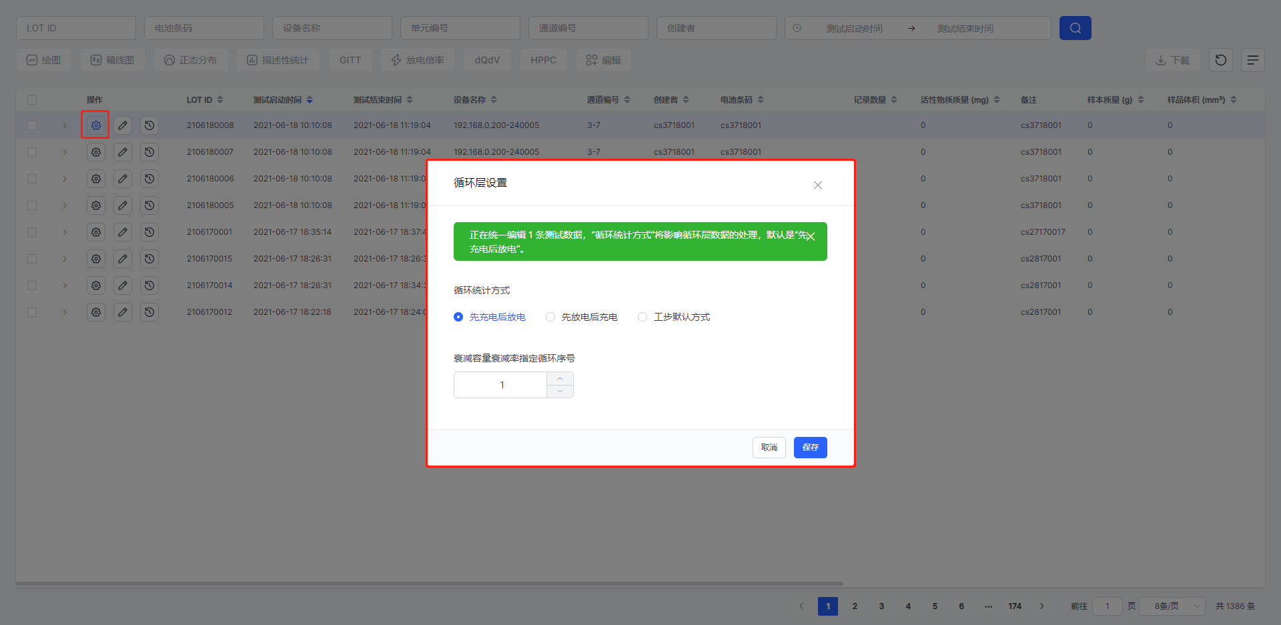The image size is (1281, 625).
Task: Open the 8条/页 page size dropdown
Action: pos(1172,606)
